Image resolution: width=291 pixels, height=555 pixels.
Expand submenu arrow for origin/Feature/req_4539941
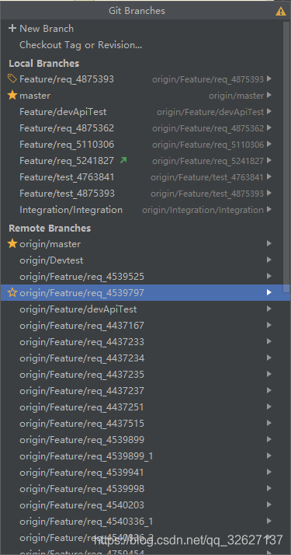(269, 472)
